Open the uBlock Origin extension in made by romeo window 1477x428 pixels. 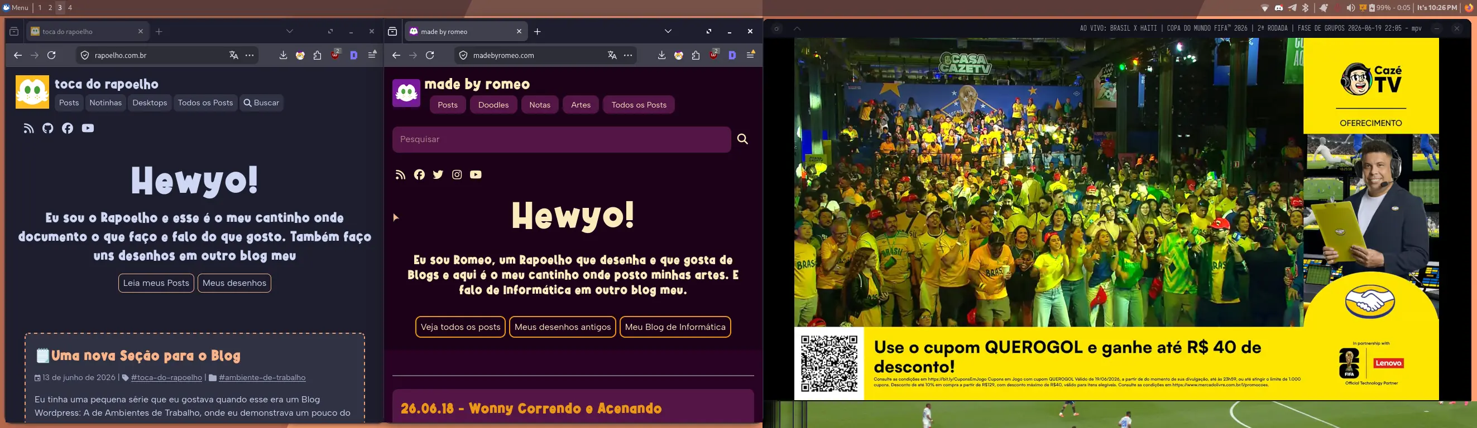pos(714,55)
